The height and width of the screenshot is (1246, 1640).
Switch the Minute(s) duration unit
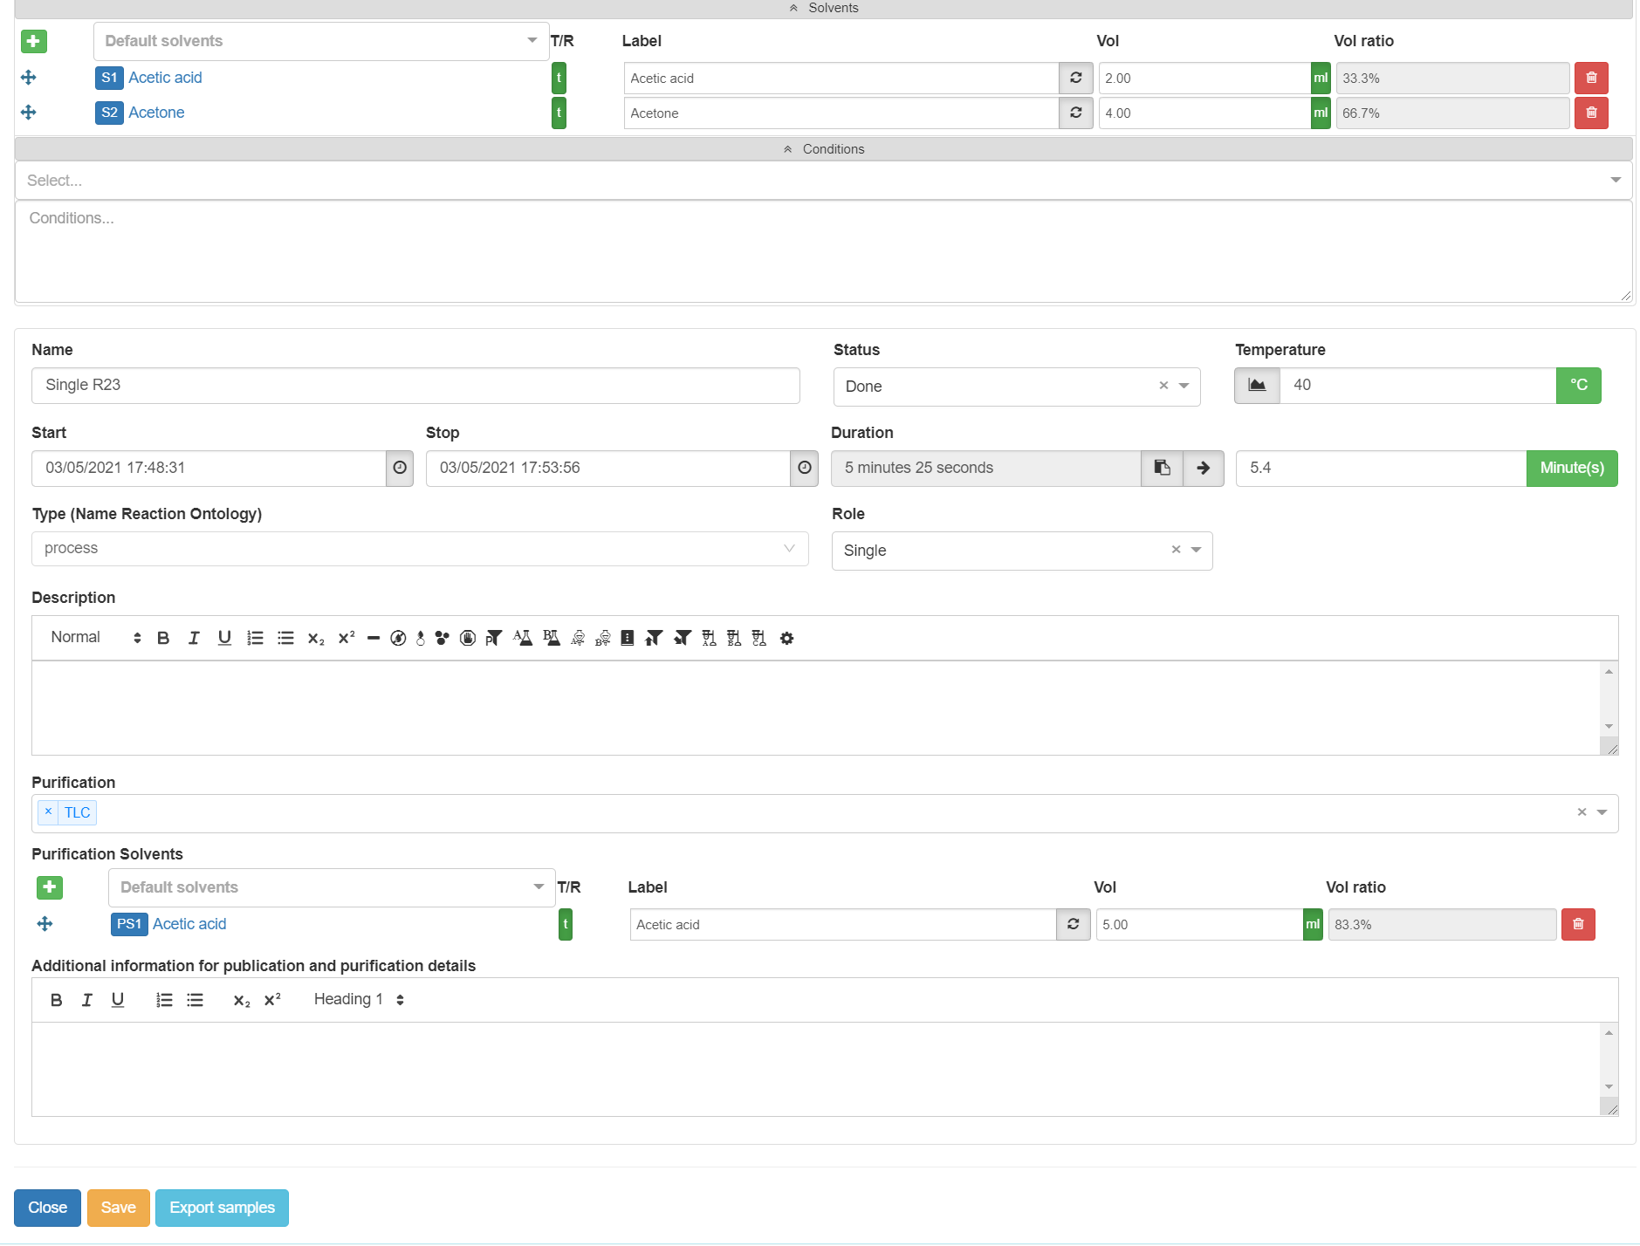point(1571,469)
